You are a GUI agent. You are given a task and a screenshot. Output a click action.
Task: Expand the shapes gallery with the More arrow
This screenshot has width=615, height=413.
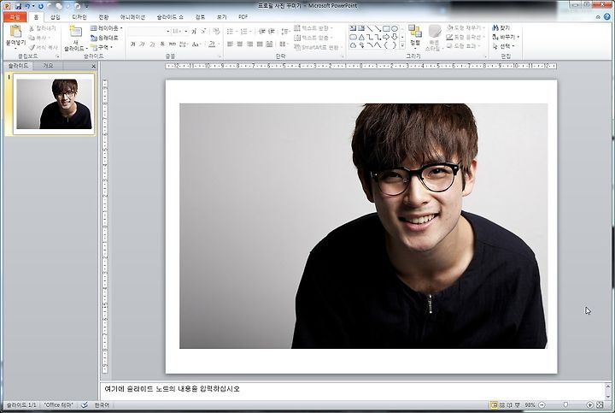402,46
